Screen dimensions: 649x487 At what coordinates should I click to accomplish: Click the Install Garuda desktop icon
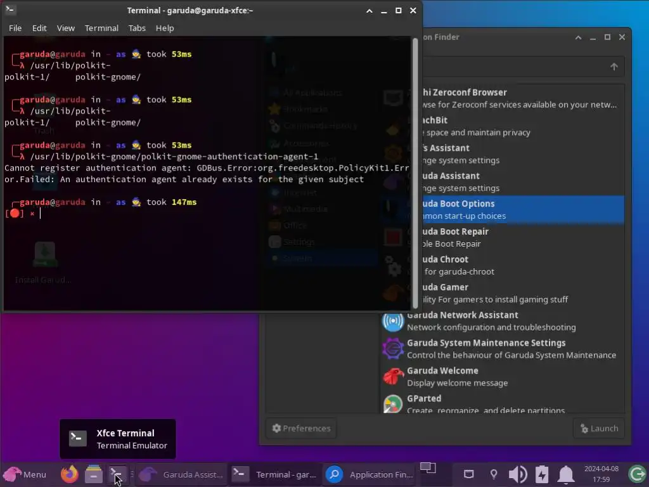pyautogui.click(x=44, y=263)
